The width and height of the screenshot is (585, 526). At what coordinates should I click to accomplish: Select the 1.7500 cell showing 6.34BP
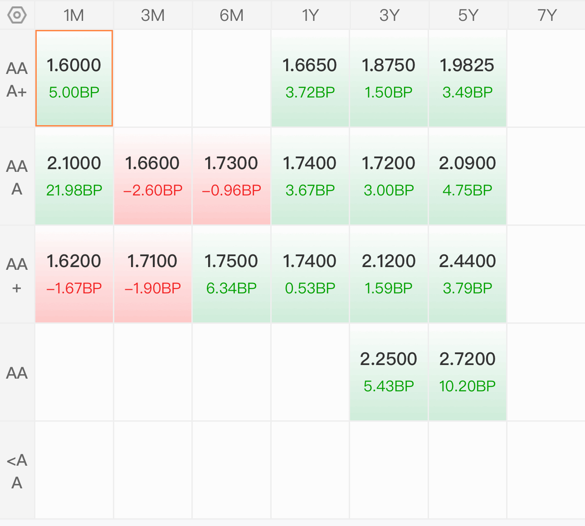(231, 274)
